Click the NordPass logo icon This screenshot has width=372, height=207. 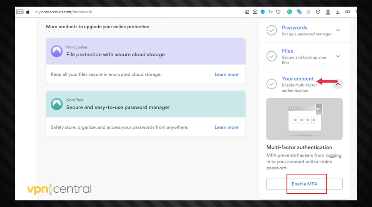(x=57, y=104)
